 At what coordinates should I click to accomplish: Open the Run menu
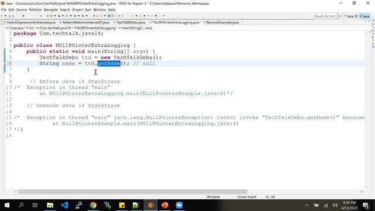[88, 9]
